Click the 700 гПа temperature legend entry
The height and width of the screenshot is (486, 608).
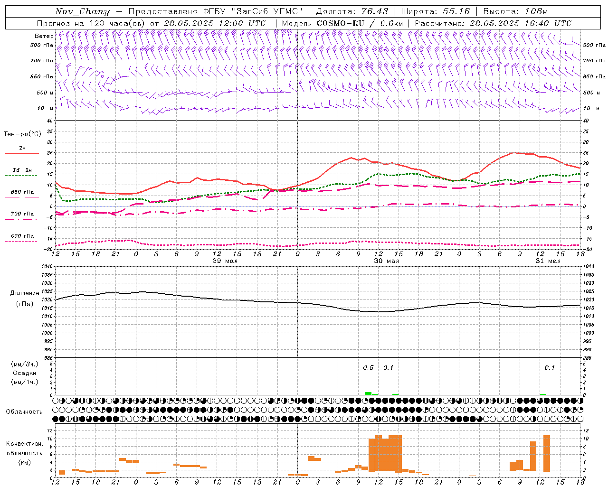[x=22, y=214]
